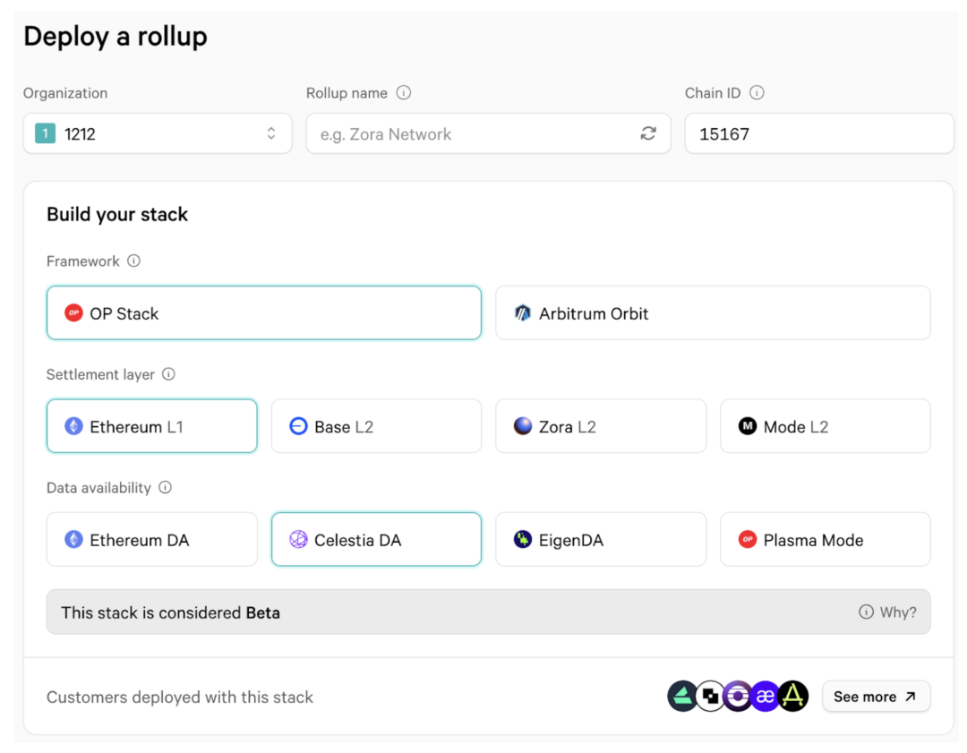Select Mode L2 settlement layer
Viewport: 967px width, 753px height.
point(825,426)
